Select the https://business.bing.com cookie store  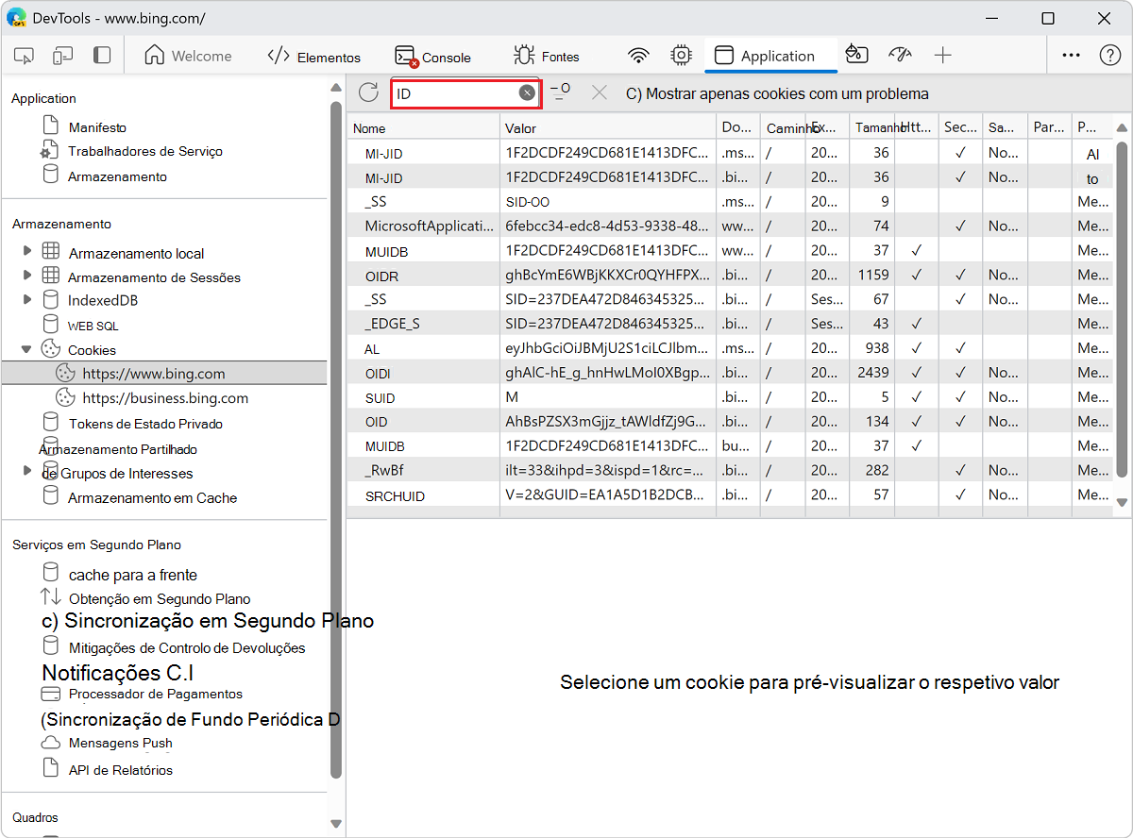click(163, 397)
